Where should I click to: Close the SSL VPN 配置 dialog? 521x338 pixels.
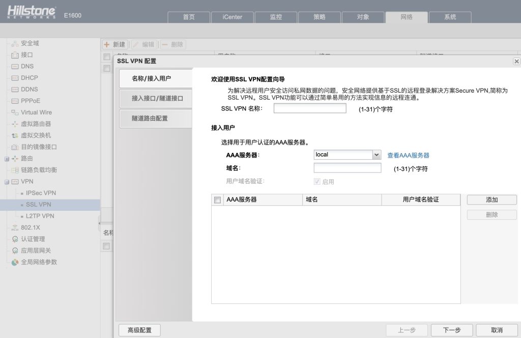coord(516,61)
